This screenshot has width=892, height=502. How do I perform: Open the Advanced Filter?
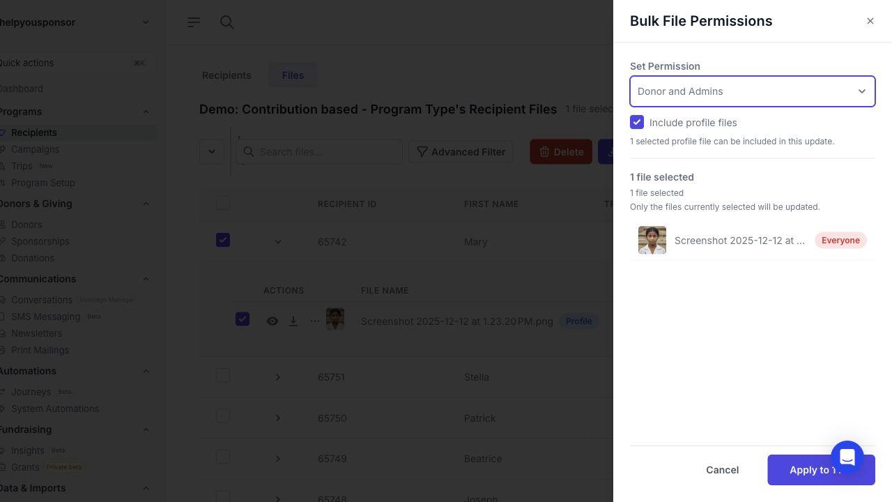pos(461,152)
